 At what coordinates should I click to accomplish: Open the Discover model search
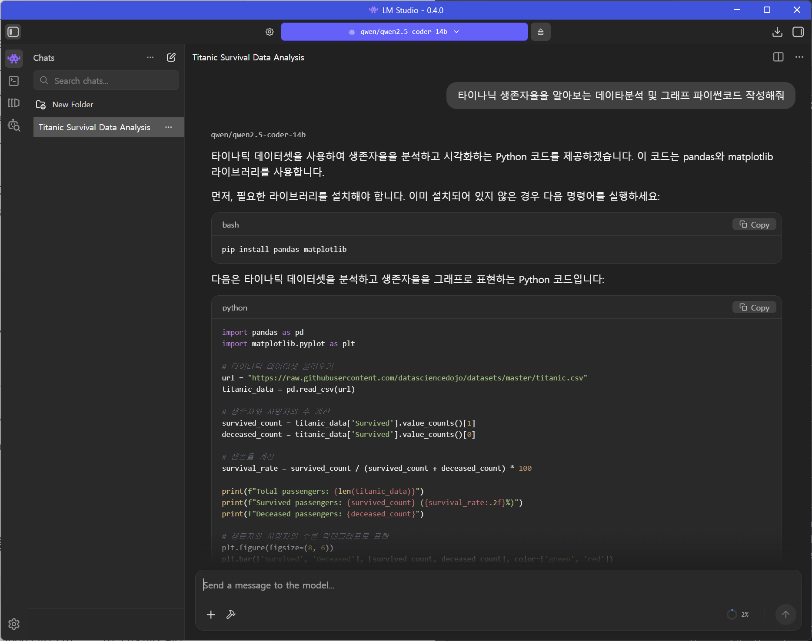pyautogui.click(x=14, y=126)
